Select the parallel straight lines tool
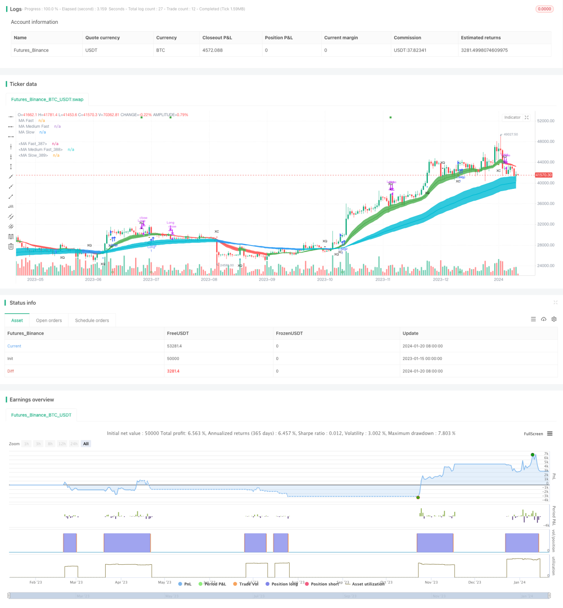 click(11, 226)
